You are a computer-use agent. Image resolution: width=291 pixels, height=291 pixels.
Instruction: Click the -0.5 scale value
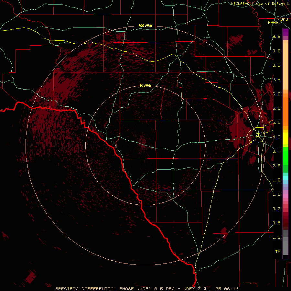pyautogui.click(x=275, y=223)
